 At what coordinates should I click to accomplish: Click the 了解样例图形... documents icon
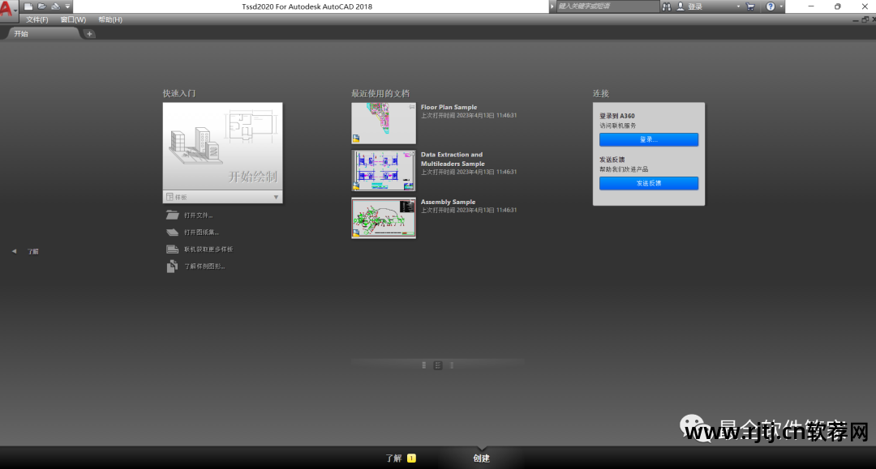172,266
